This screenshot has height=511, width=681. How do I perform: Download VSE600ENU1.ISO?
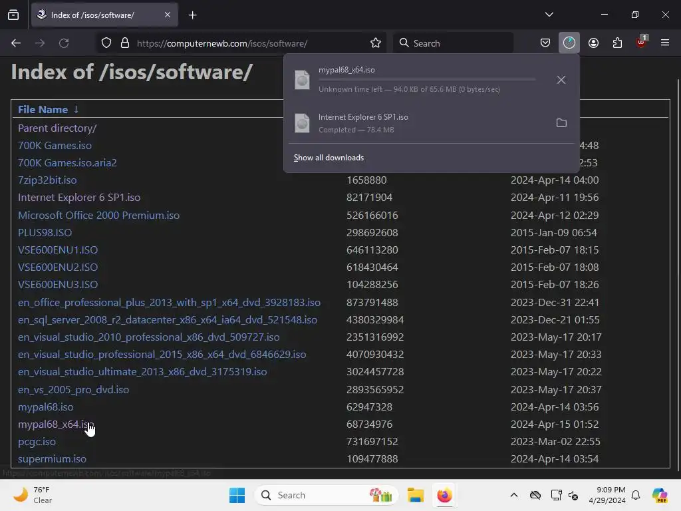(x=58, y=250)
